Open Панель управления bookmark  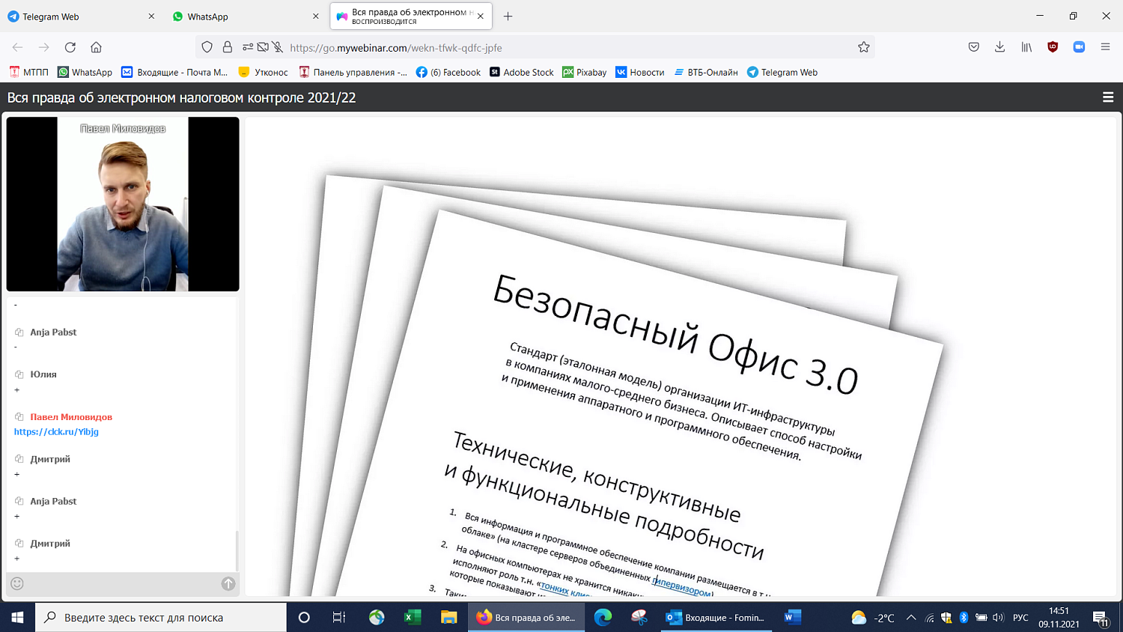coord(353,73)
